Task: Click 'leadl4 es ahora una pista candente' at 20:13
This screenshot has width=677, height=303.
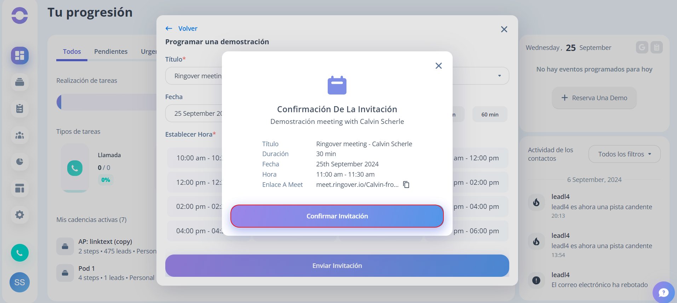Action: point(602,207)
